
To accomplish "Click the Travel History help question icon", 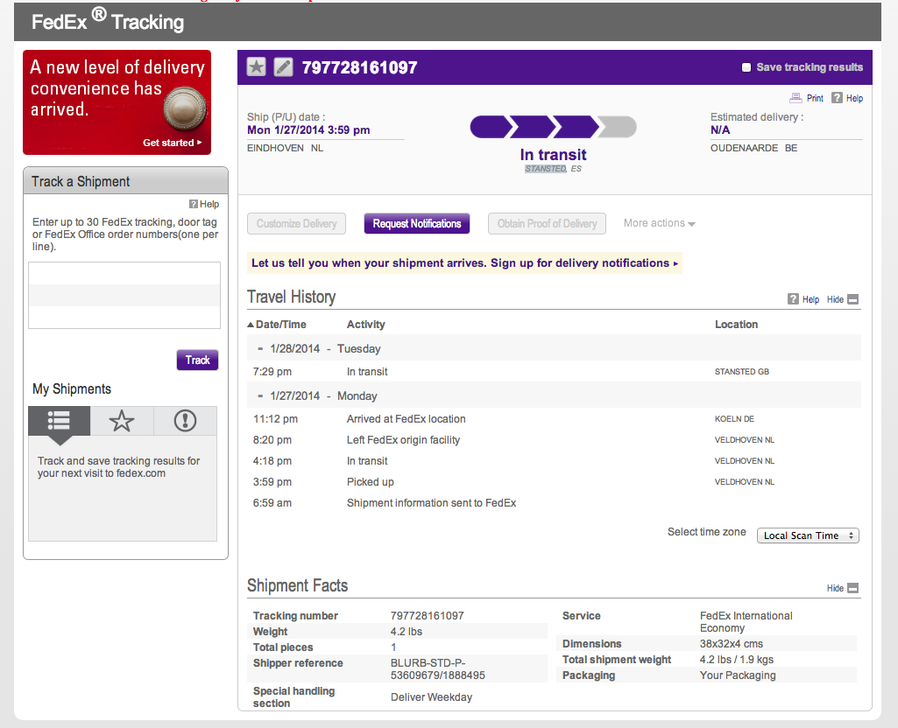I will point(793,299).
